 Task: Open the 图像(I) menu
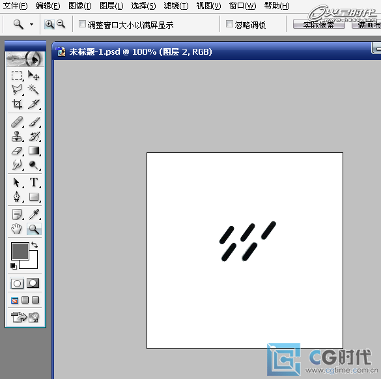coord(80,6)
